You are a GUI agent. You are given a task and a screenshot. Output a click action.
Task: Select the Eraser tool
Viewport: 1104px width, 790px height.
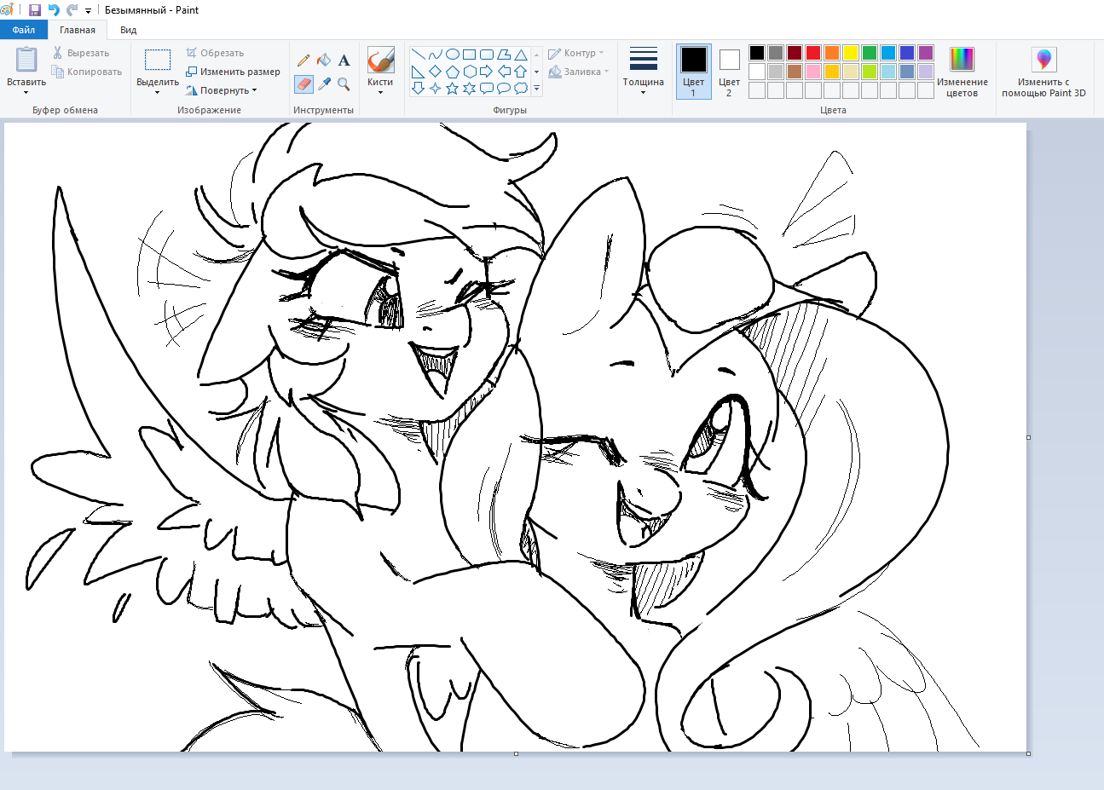click(x=303, y=84)
